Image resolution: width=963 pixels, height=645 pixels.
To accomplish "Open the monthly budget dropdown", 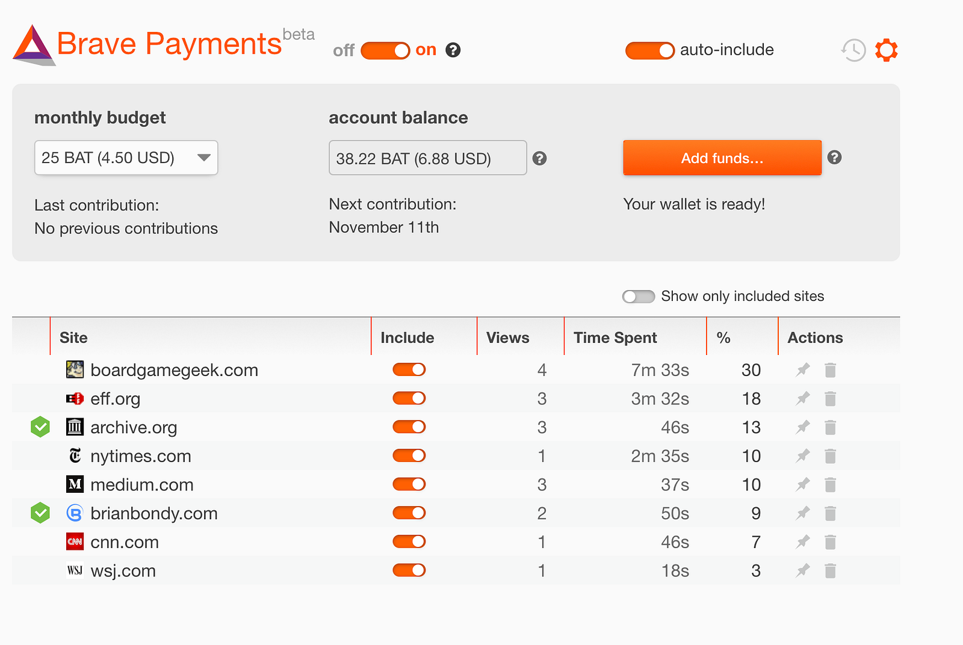I will (126, 158).
